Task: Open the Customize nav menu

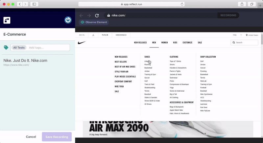Action: [x=187, y=43]
